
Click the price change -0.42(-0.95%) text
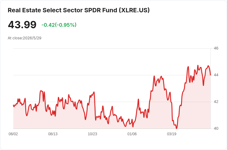pyautogui.click(x=59, y=25)
